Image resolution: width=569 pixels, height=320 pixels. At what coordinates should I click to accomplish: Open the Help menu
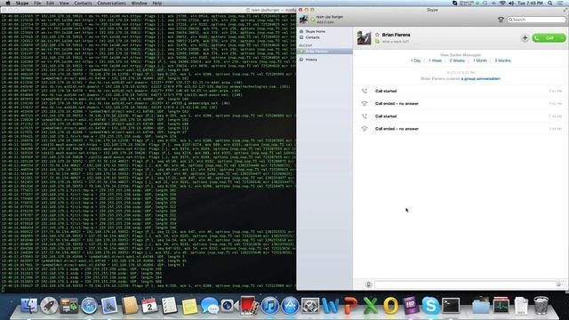click(x=156, y=3)
